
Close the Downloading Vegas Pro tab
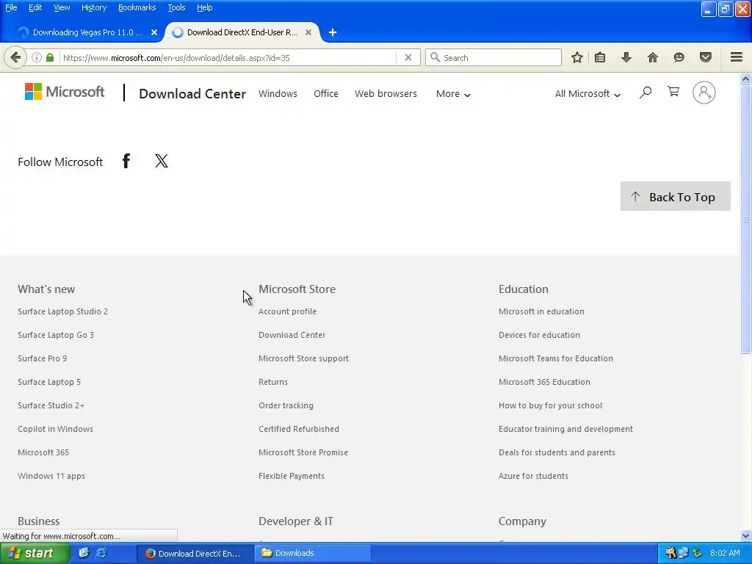point(154,32)
